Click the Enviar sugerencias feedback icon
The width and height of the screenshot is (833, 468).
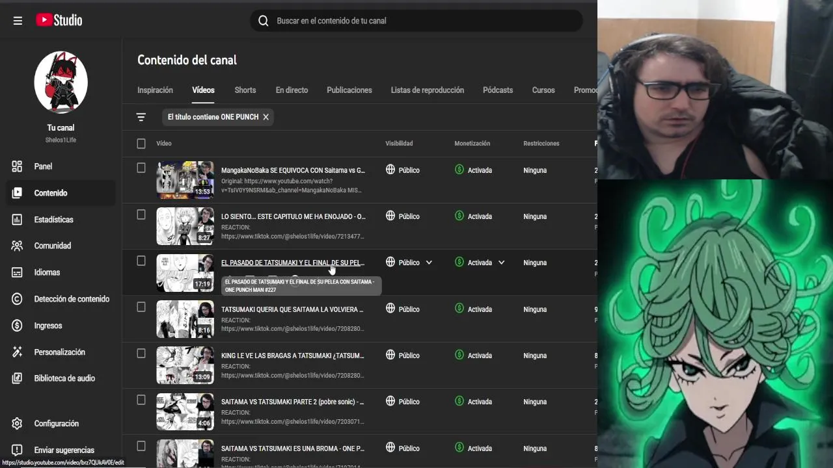pos(17,450)
